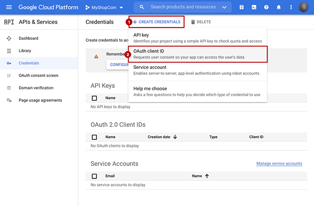The image size is (314, 206).
Task: Open the user account avatar
Action: click(x=303, y=7)
